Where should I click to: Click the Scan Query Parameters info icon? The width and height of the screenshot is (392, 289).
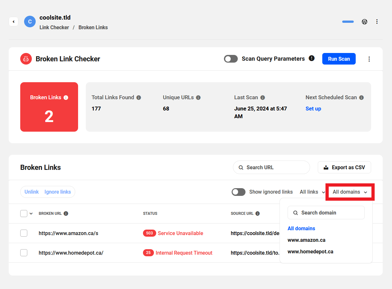[x=312, y=58]
